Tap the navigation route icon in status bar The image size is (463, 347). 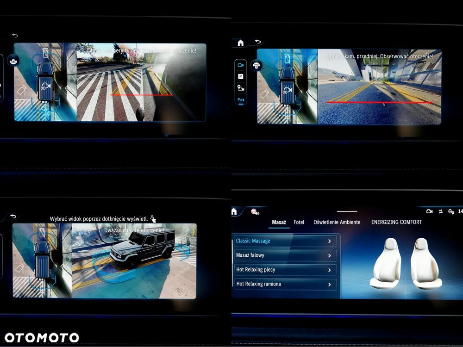tap(451, 211)
